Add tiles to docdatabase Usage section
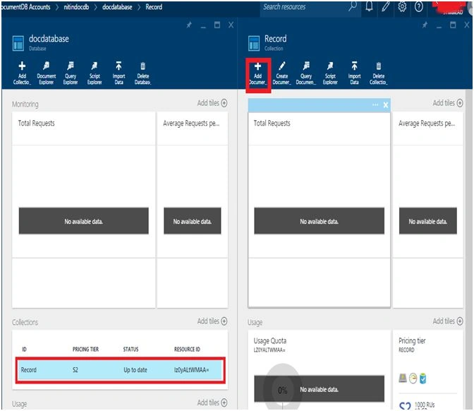Viewport: 474px width, 411px height. [212, 403]
